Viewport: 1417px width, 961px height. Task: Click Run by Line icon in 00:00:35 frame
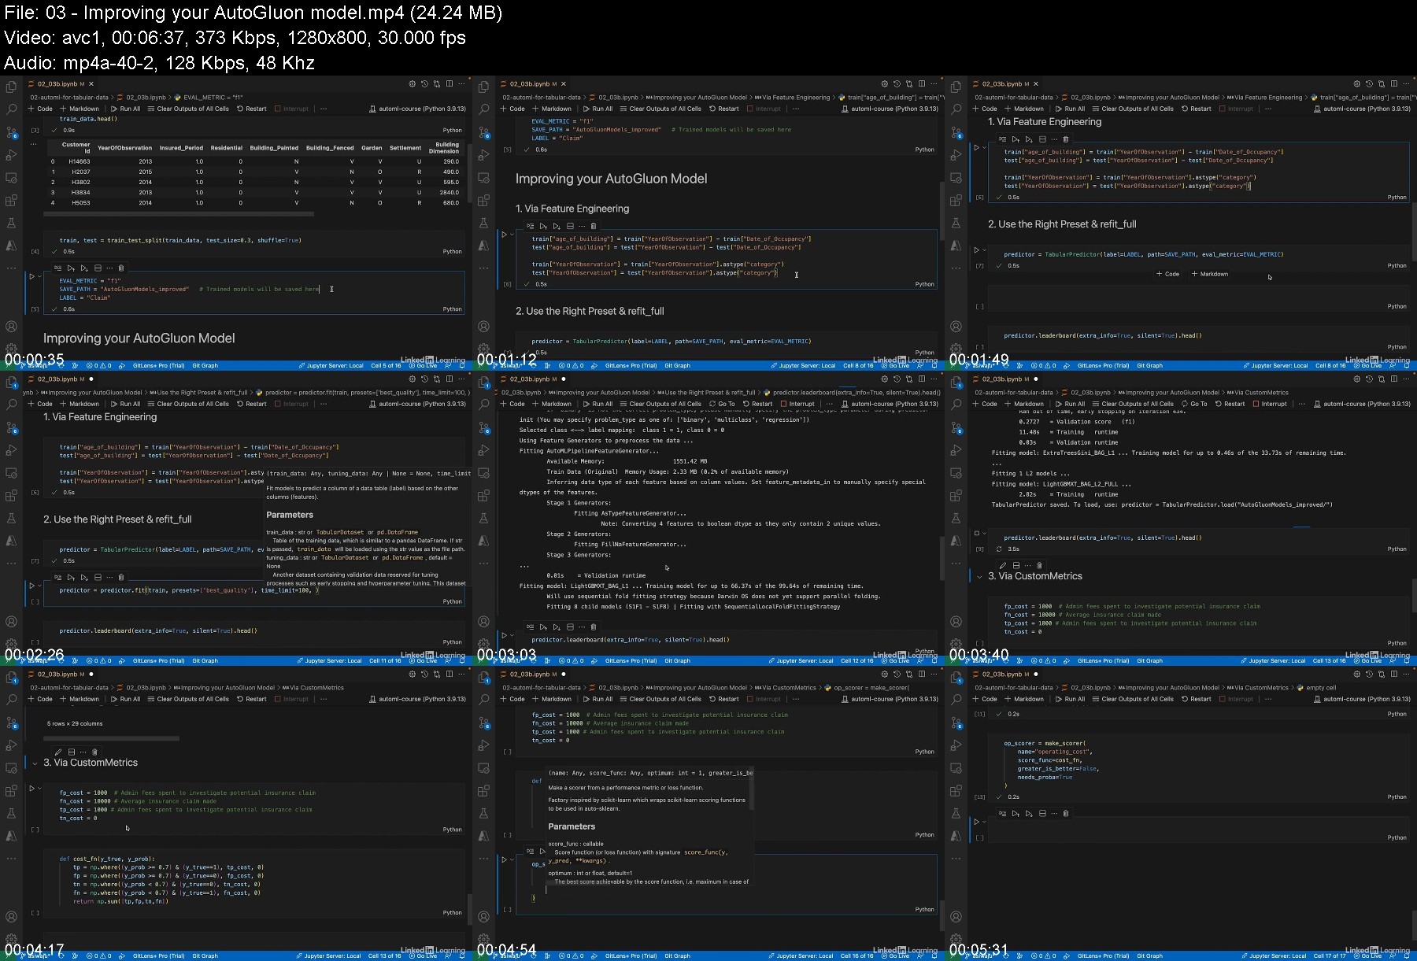coord(57,268)
